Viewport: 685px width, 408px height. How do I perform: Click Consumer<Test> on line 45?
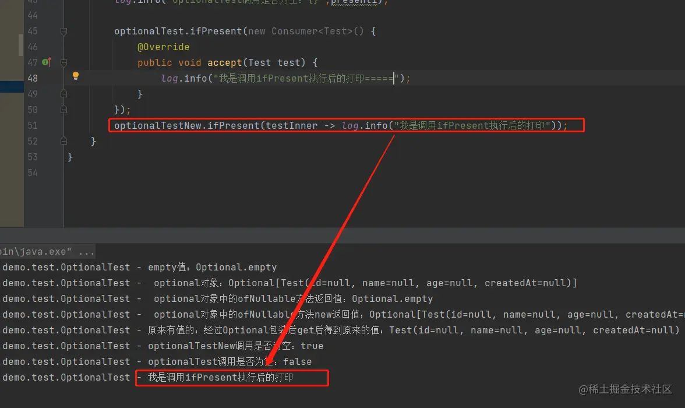click(x=312, y=31)
